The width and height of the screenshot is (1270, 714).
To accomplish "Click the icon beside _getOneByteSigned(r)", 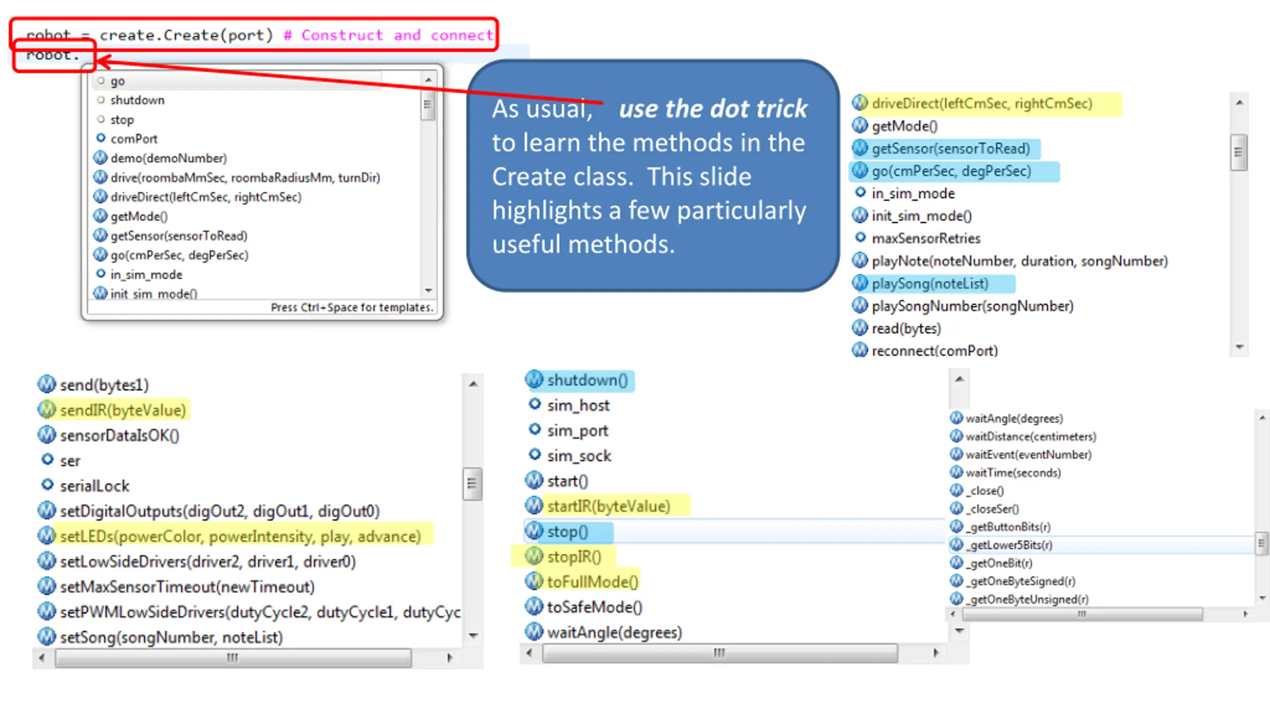I will point(956,581).
